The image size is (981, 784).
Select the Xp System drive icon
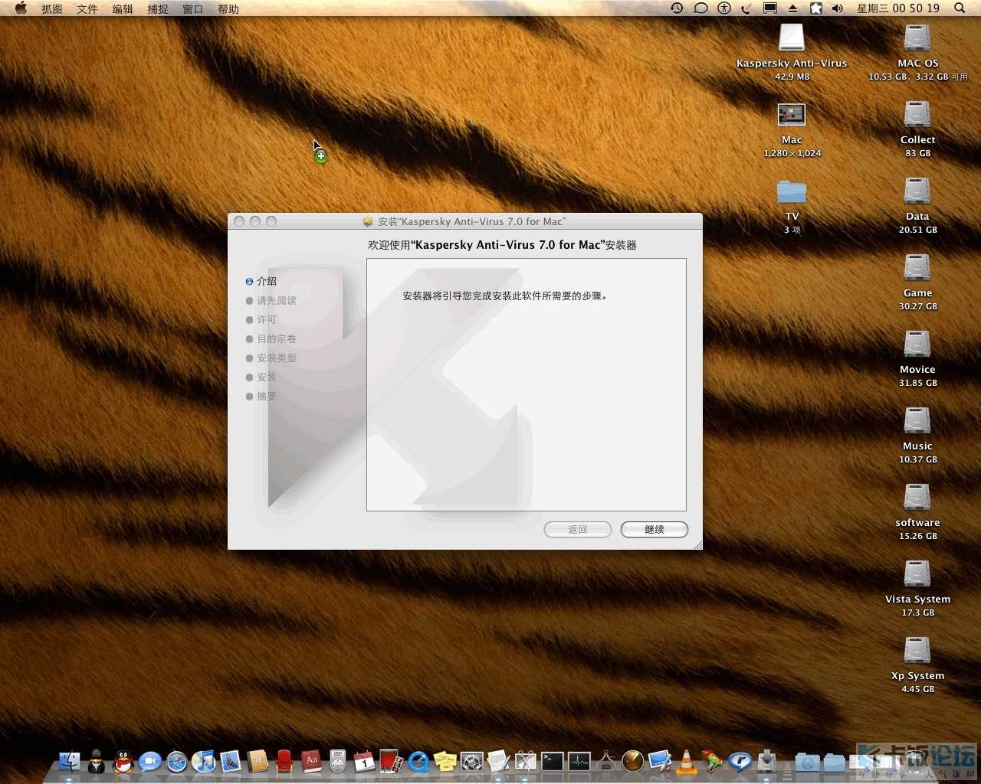pos(917,650)
